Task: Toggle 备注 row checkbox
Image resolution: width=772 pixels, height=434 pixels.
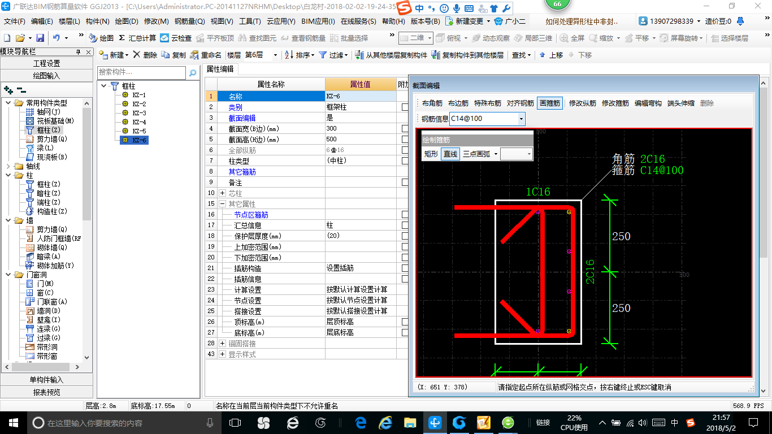Action: pyautogui.click(x=405, y=183)
